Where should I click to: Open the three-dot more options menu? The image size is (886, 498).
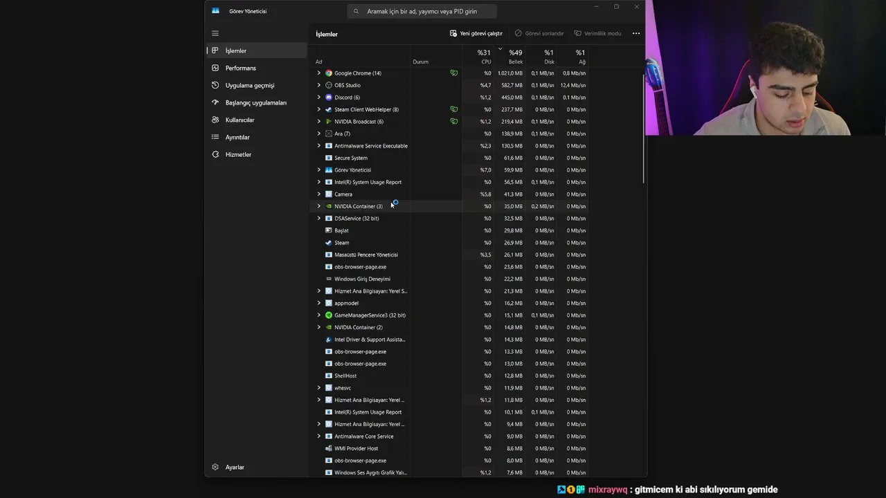pos(636,33)
